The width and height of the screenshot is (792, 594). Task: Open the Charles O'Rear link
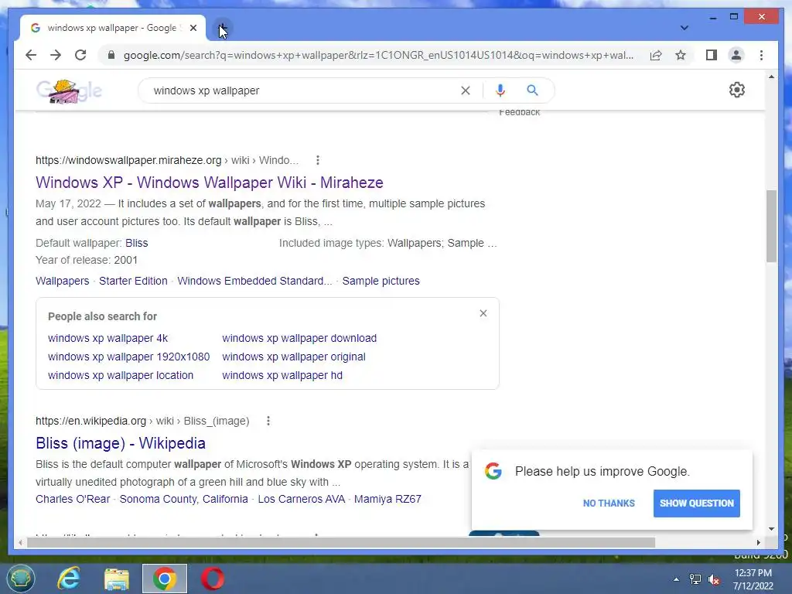pyautogui.click(x=73, y=499)
